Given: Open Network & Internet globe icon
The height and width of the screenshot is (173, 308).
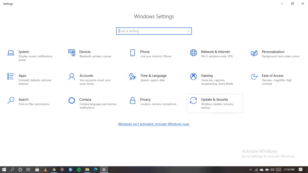Looking at the screenshot, I should click(193, 53).
